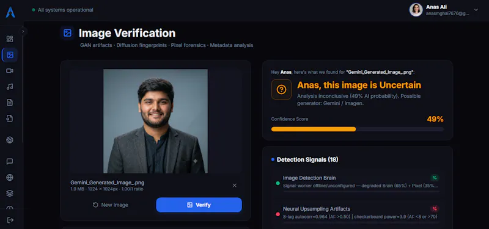Screen dimensions: 489x229
Task: Click green % badge on Image Detection Brain
Action: (435, 178)
